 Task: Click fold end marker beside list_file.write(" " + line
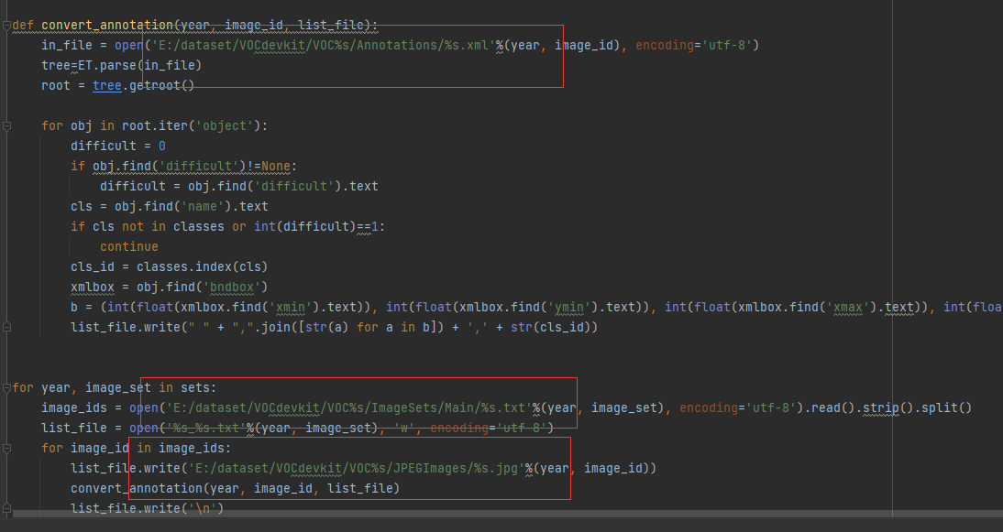[6, 327]
